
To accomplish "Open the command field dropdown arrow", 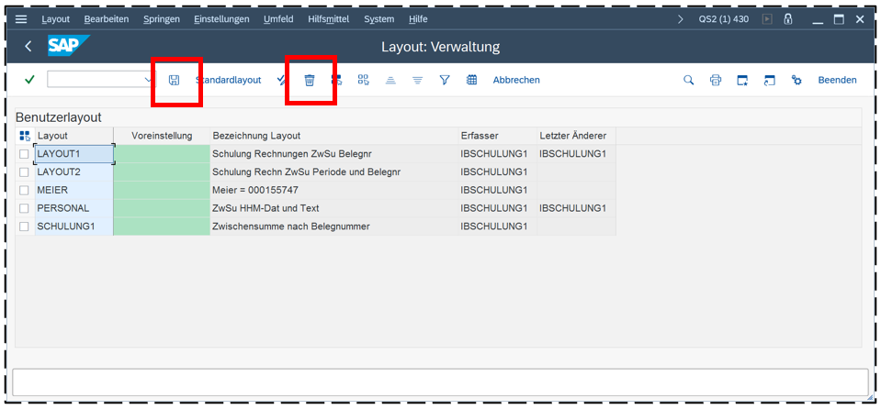I will [148, 80].
